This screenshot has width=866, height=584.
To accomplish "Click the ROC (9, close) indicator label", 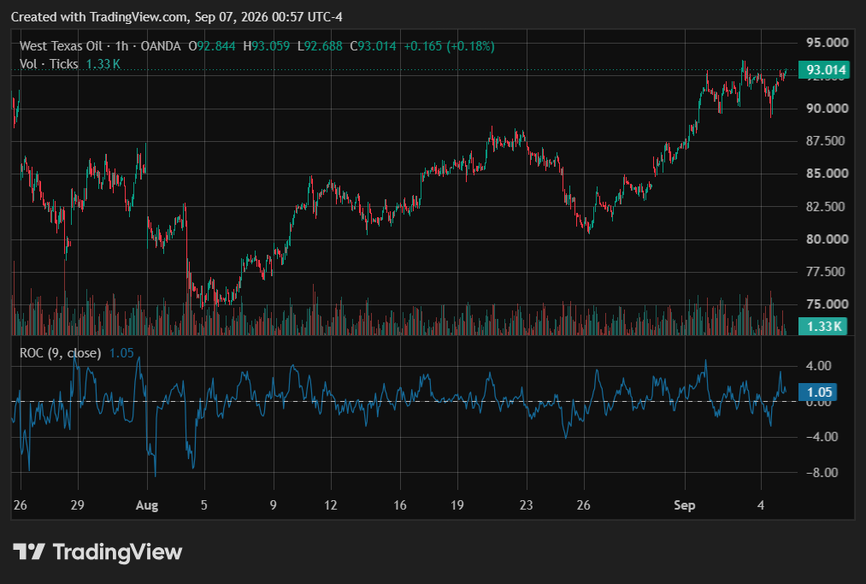I will (60, 353).
